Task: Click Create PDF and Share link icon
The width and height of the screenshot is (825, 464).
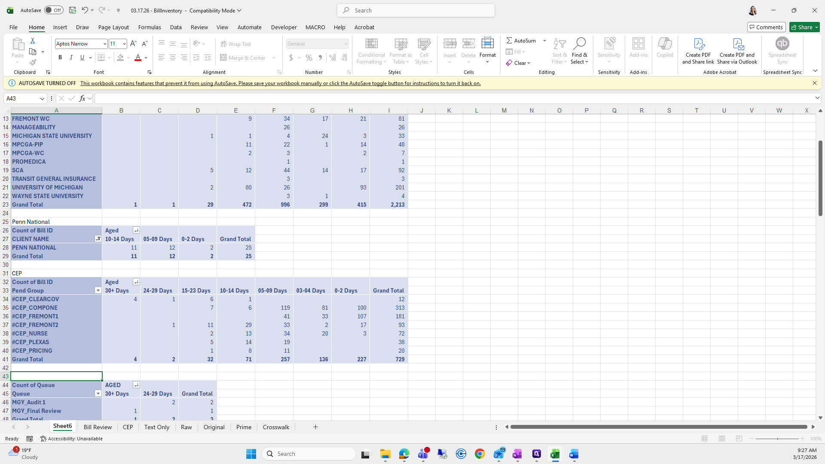Action: pyautogui.click(x=698, y=44)
